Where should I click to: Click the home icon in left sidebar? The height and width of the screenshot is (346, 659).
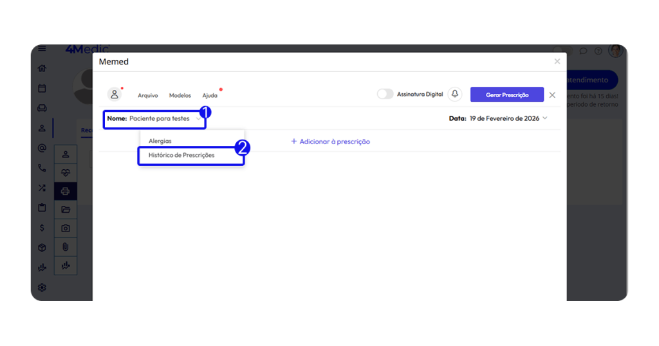[x=42, y=68]
